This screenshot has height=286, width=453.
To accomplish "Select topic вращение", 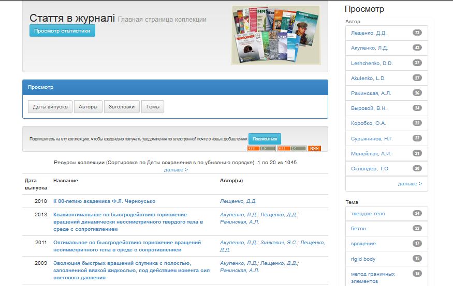I will point(363,243).
